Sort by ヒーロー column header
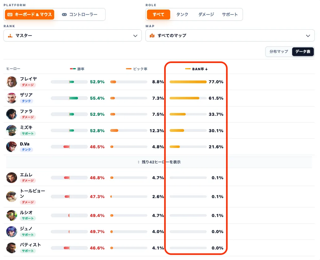Screen dimensions: 320x260 point(13,69)
